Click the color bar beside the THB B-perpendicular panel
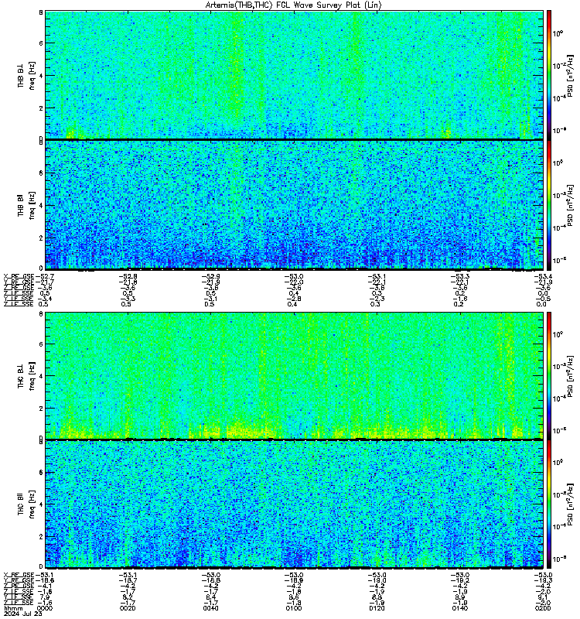 pyautogui.click(x=549, y=75)
